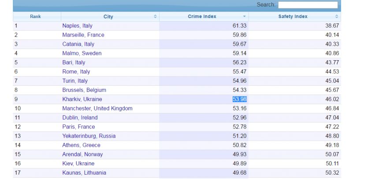The width and height of the screenshot is (383, 179).
Task: Click safety index value 50.32
Action: click(x=332, y=173)
